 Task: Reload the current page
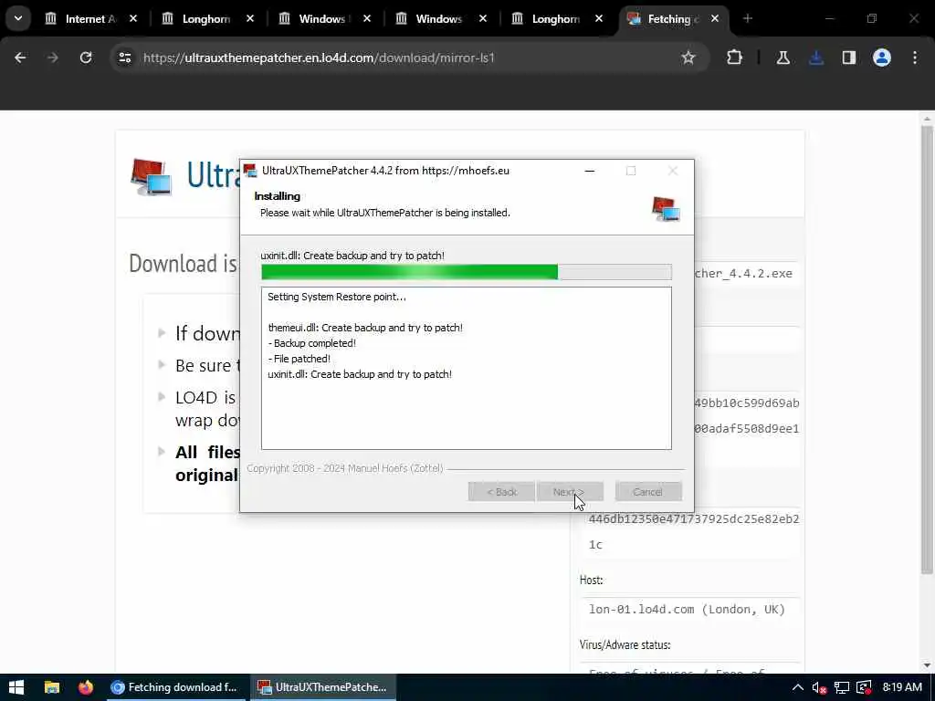pyautogui.click(x=86, y=58)
